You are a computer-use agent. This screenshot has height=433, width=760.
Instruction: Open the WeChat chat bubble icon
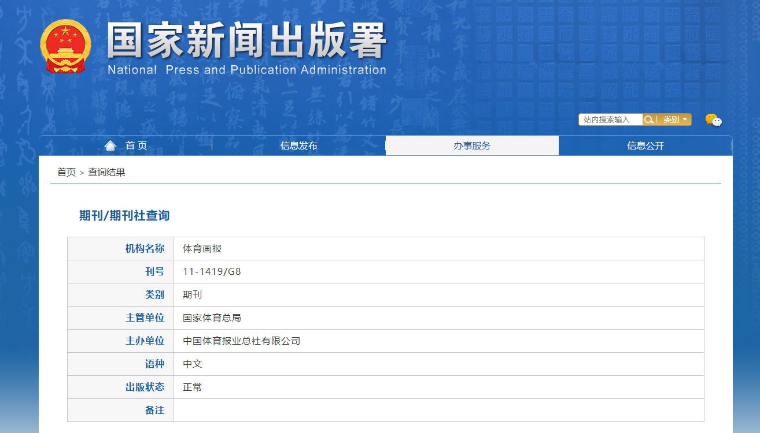(x=713, y=120)
